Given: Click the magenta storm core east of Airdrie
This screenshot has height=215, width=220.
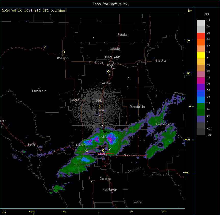Looking at the screenshot, I should pyautogui.click(x=111, y=138).
